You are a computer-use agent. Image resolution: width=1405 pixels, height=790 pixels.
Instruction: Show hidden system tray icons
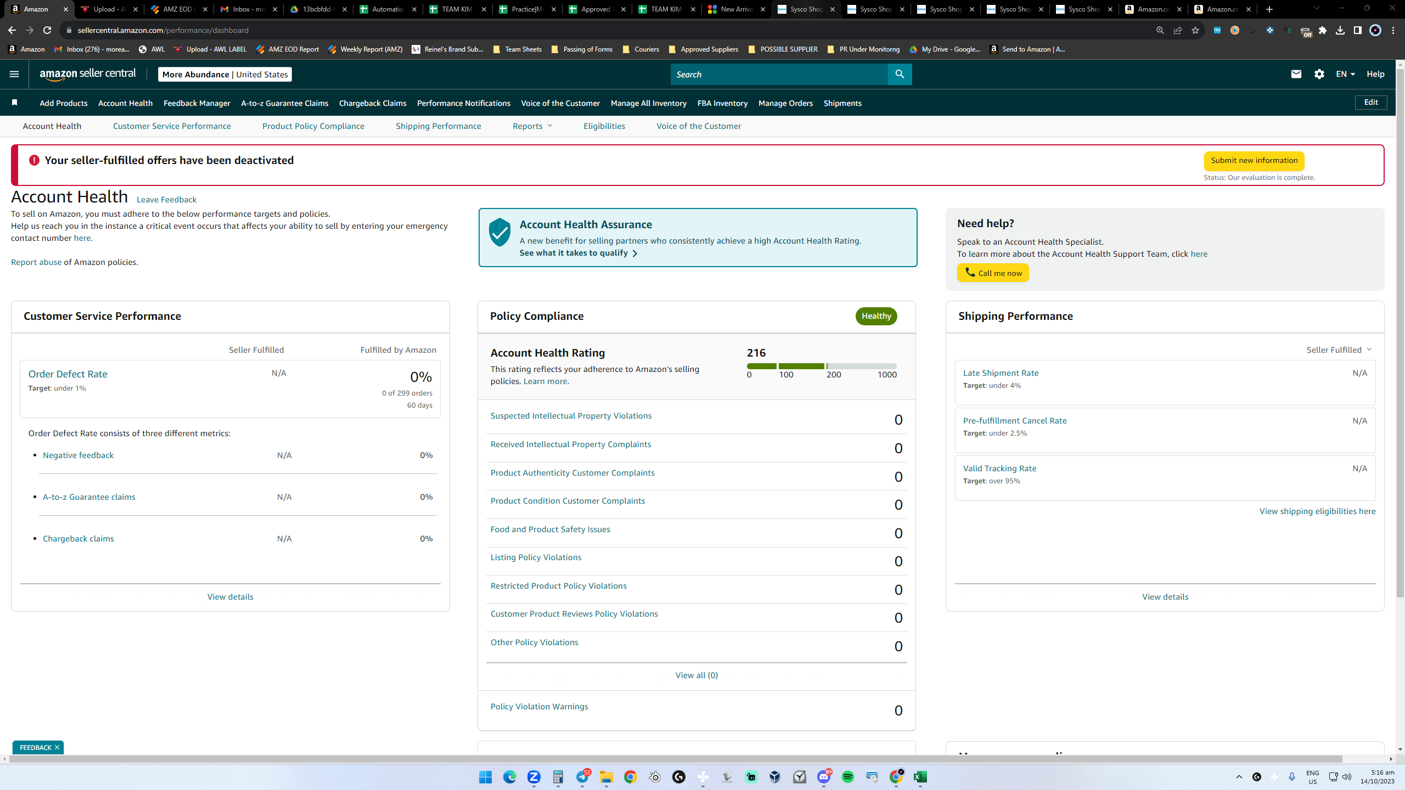pyautogui.click(x=1239, y=777)
